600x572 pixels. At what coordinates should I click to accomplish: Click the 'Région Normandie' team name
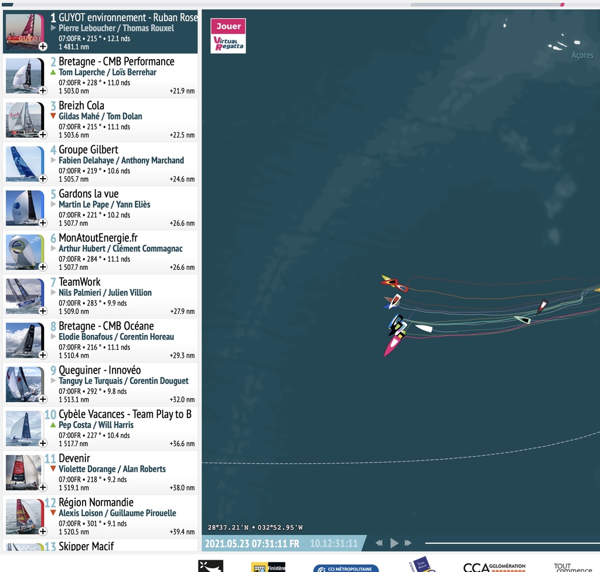point(96,502)
